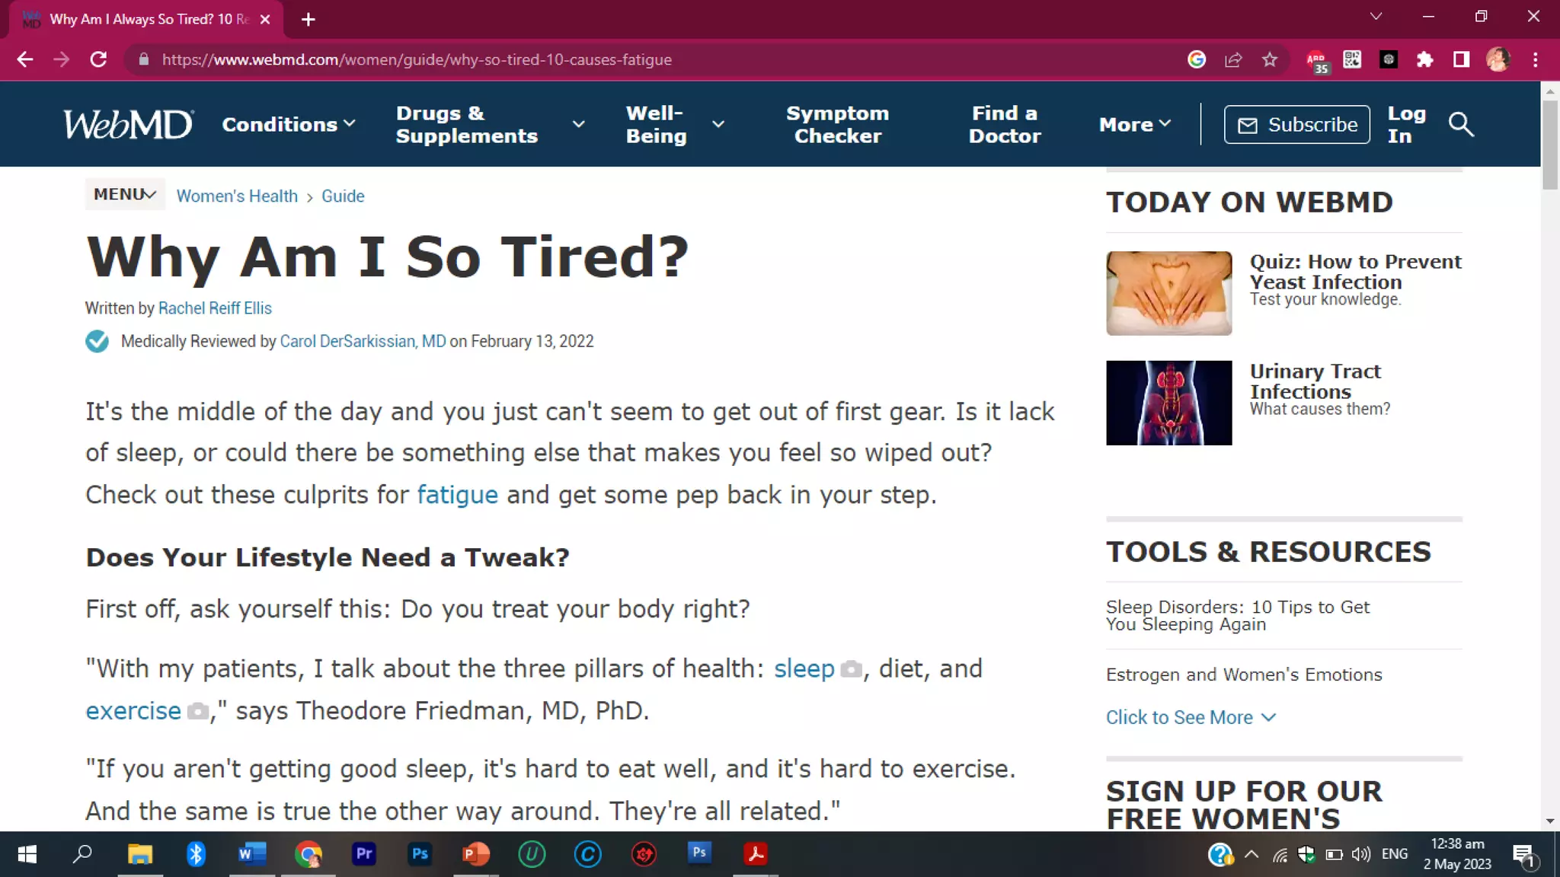This screenshot has height=877, width=1560.
Task: Click the browser reload icon
Action: (x=98, y=59)
